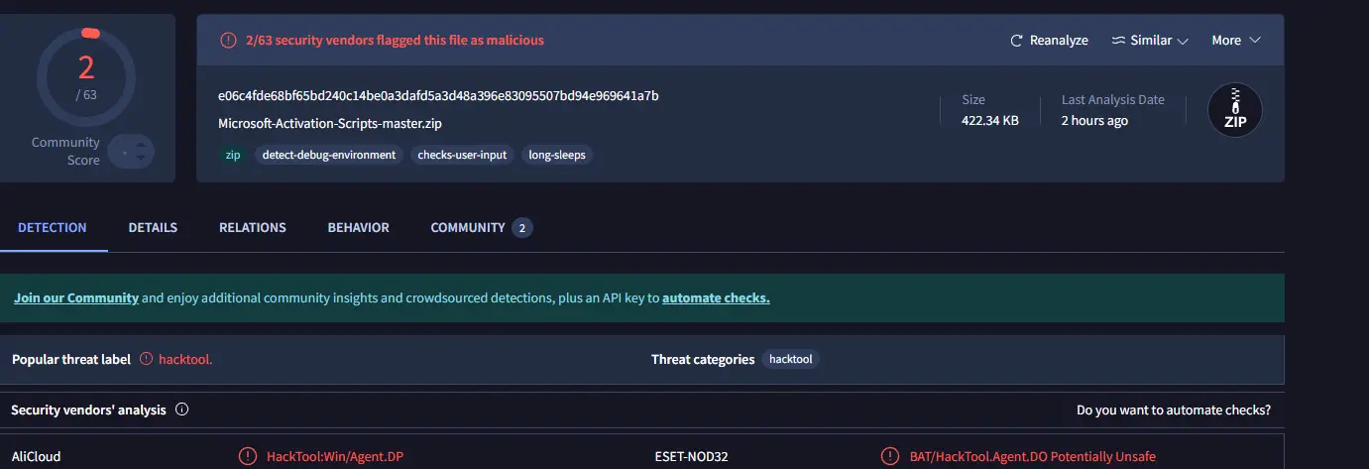Viewport: 1369px width, 469px height.
Task: Click the Microsoft-Activation-Scripts-master.zip filename
Action: click(330, 124)
